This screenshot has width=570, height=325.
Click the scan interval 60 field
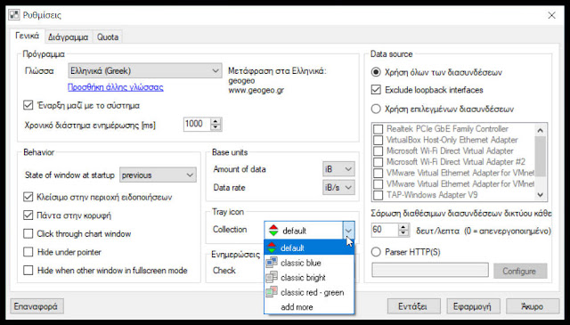(385, 230)
